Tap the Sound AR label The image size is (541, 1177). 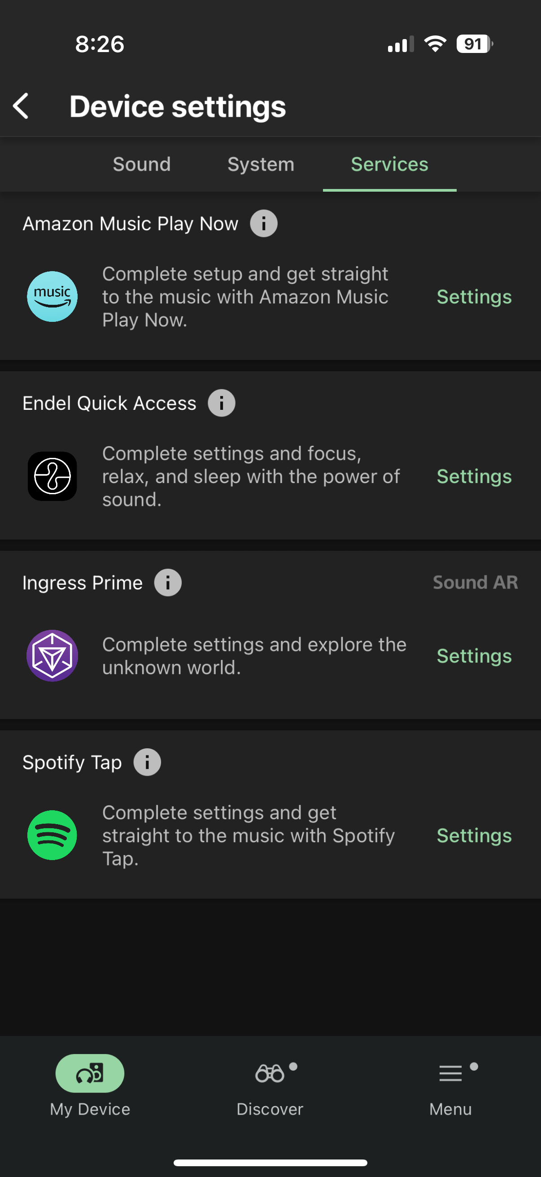[x=475, y=583]
